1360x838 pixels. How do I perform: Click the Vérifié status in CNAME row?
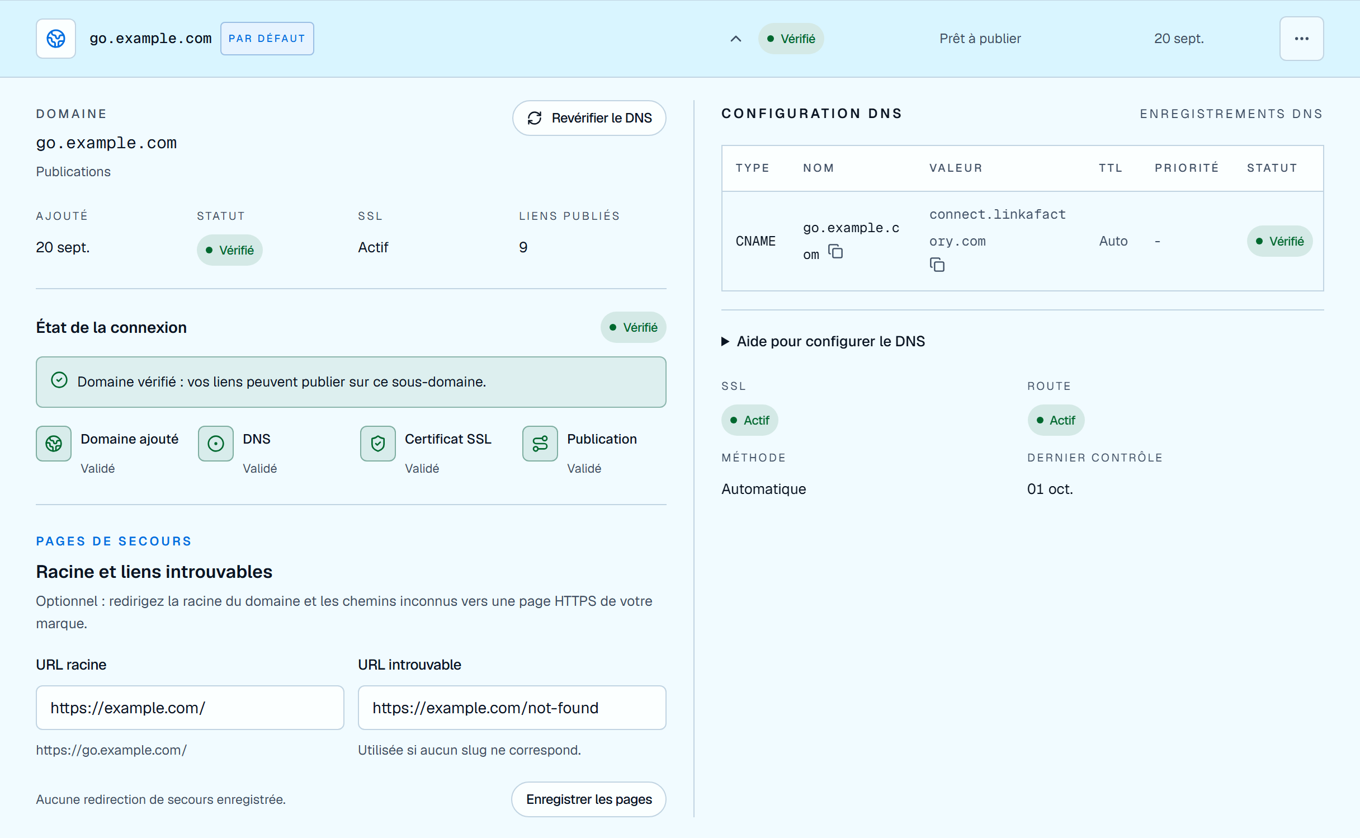coord(1280,241)
